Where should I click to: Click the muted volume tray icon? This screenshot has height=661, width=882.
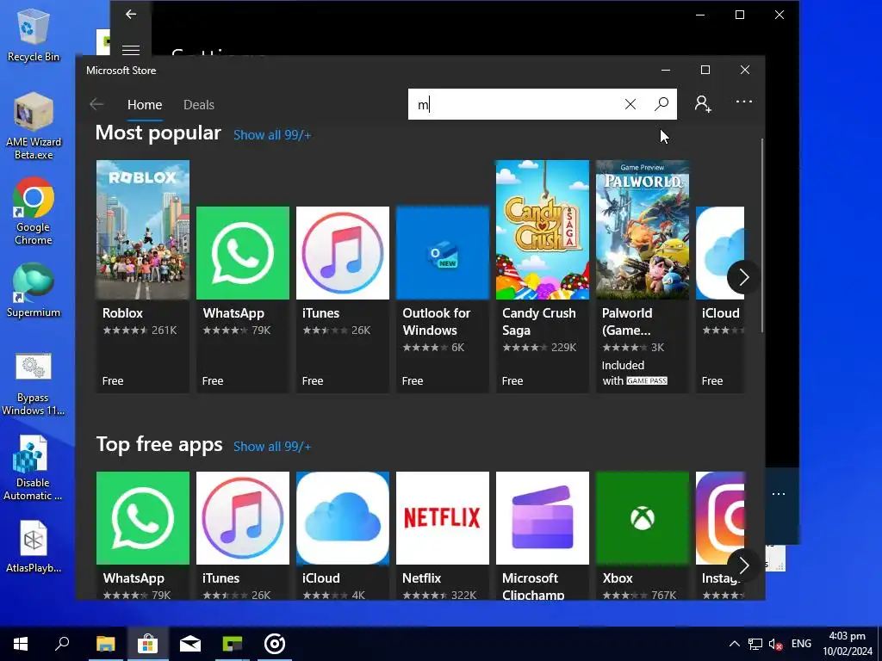pyautogui.click(x=775, y=644)
